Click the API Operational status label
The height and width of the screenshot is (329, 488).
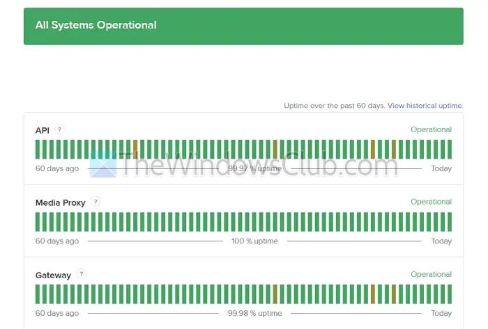tap(431, 129)
